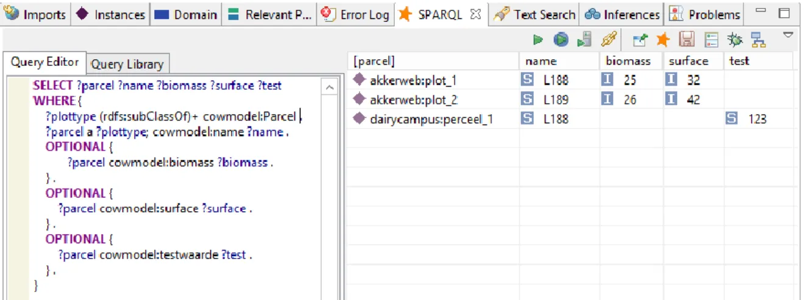Click the chain link icon in SPARQL toolbar
Screen dimensions: 805x300
click(608, 40)
